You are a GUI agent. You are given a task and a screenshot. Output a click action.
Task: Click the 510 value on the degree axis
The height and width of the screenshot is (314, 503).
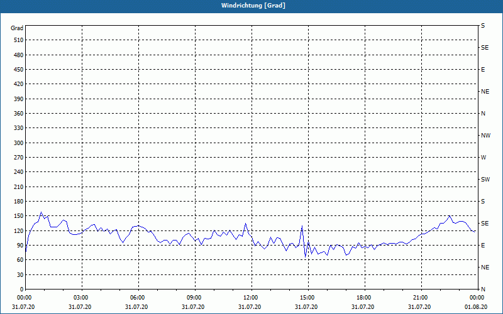[x=19, y=40]
